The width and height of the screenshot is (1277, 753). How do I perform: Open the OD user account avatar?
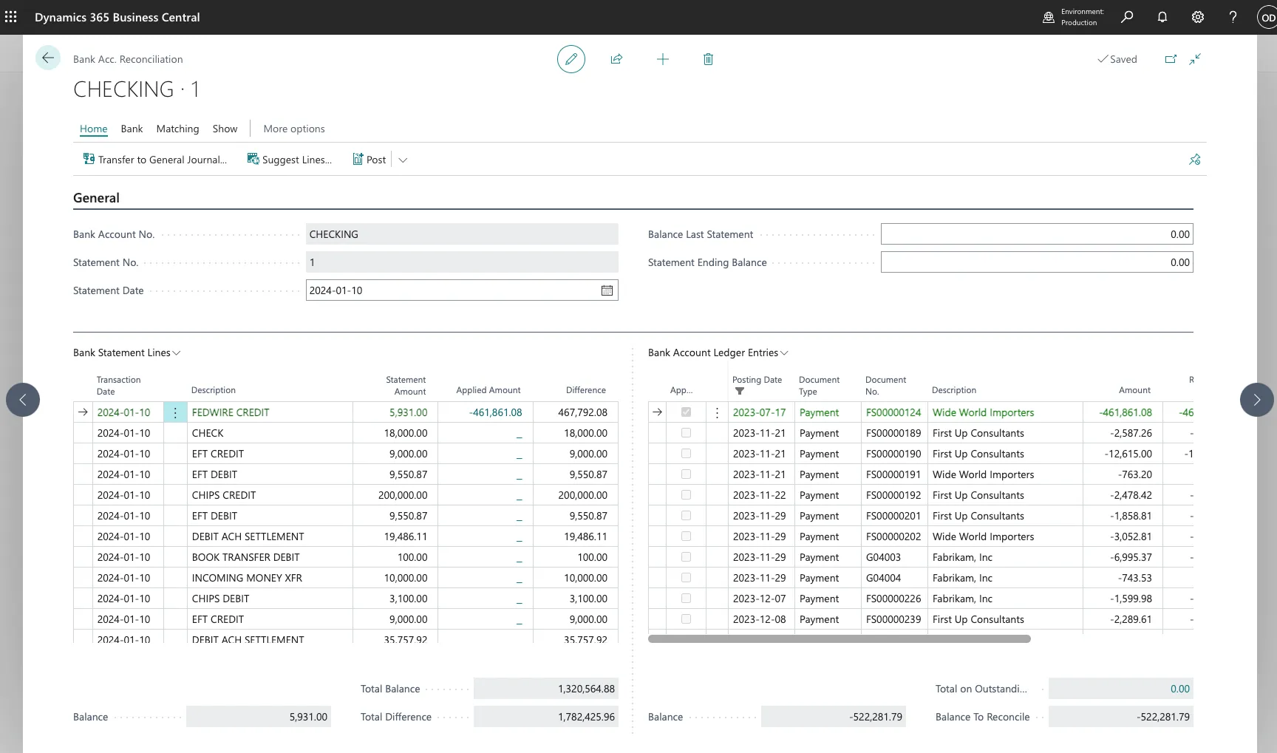[x=1267, y=18]
